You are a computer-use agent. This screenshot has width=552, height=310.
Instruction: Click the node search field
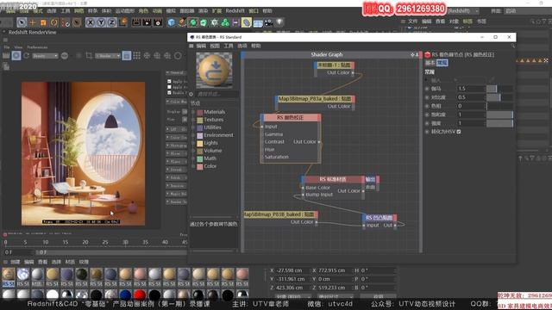coord(217,94)
